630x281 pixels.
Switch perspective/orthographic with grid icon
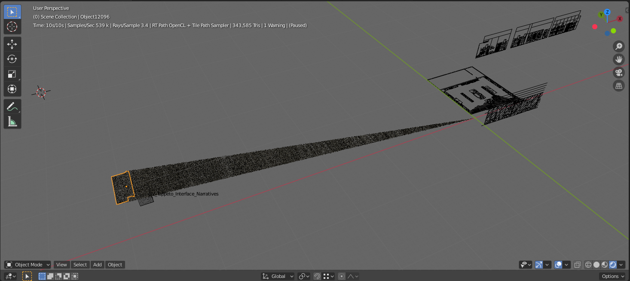(619, 86)
